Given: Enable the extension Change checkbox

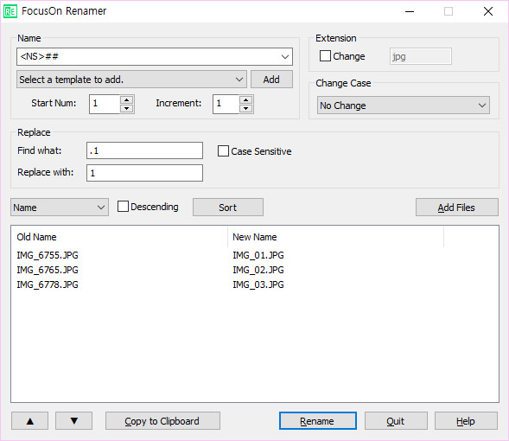Looking at the screenshot, I should point(325,56).
